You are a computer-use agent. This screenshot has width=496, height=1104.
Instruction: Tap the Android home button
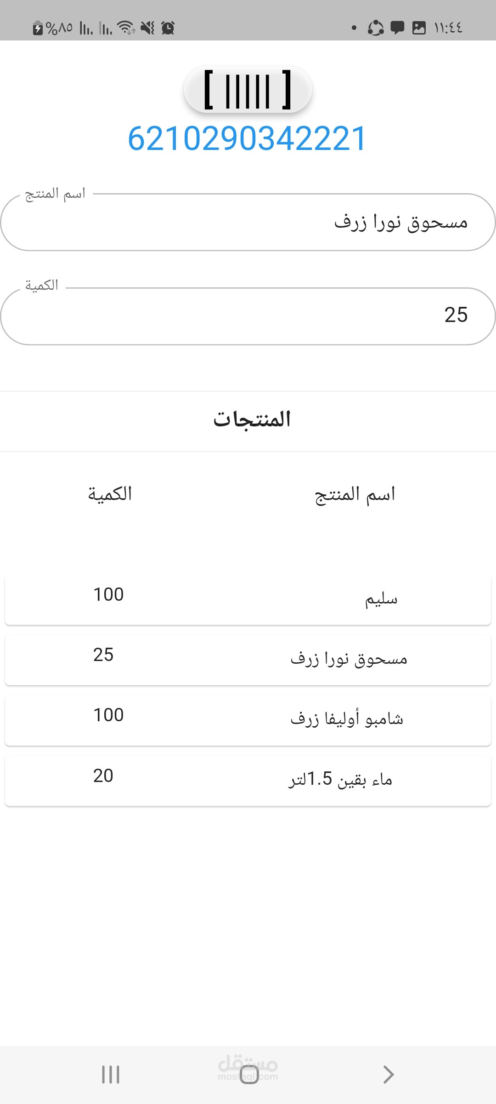coord(249,1075)
